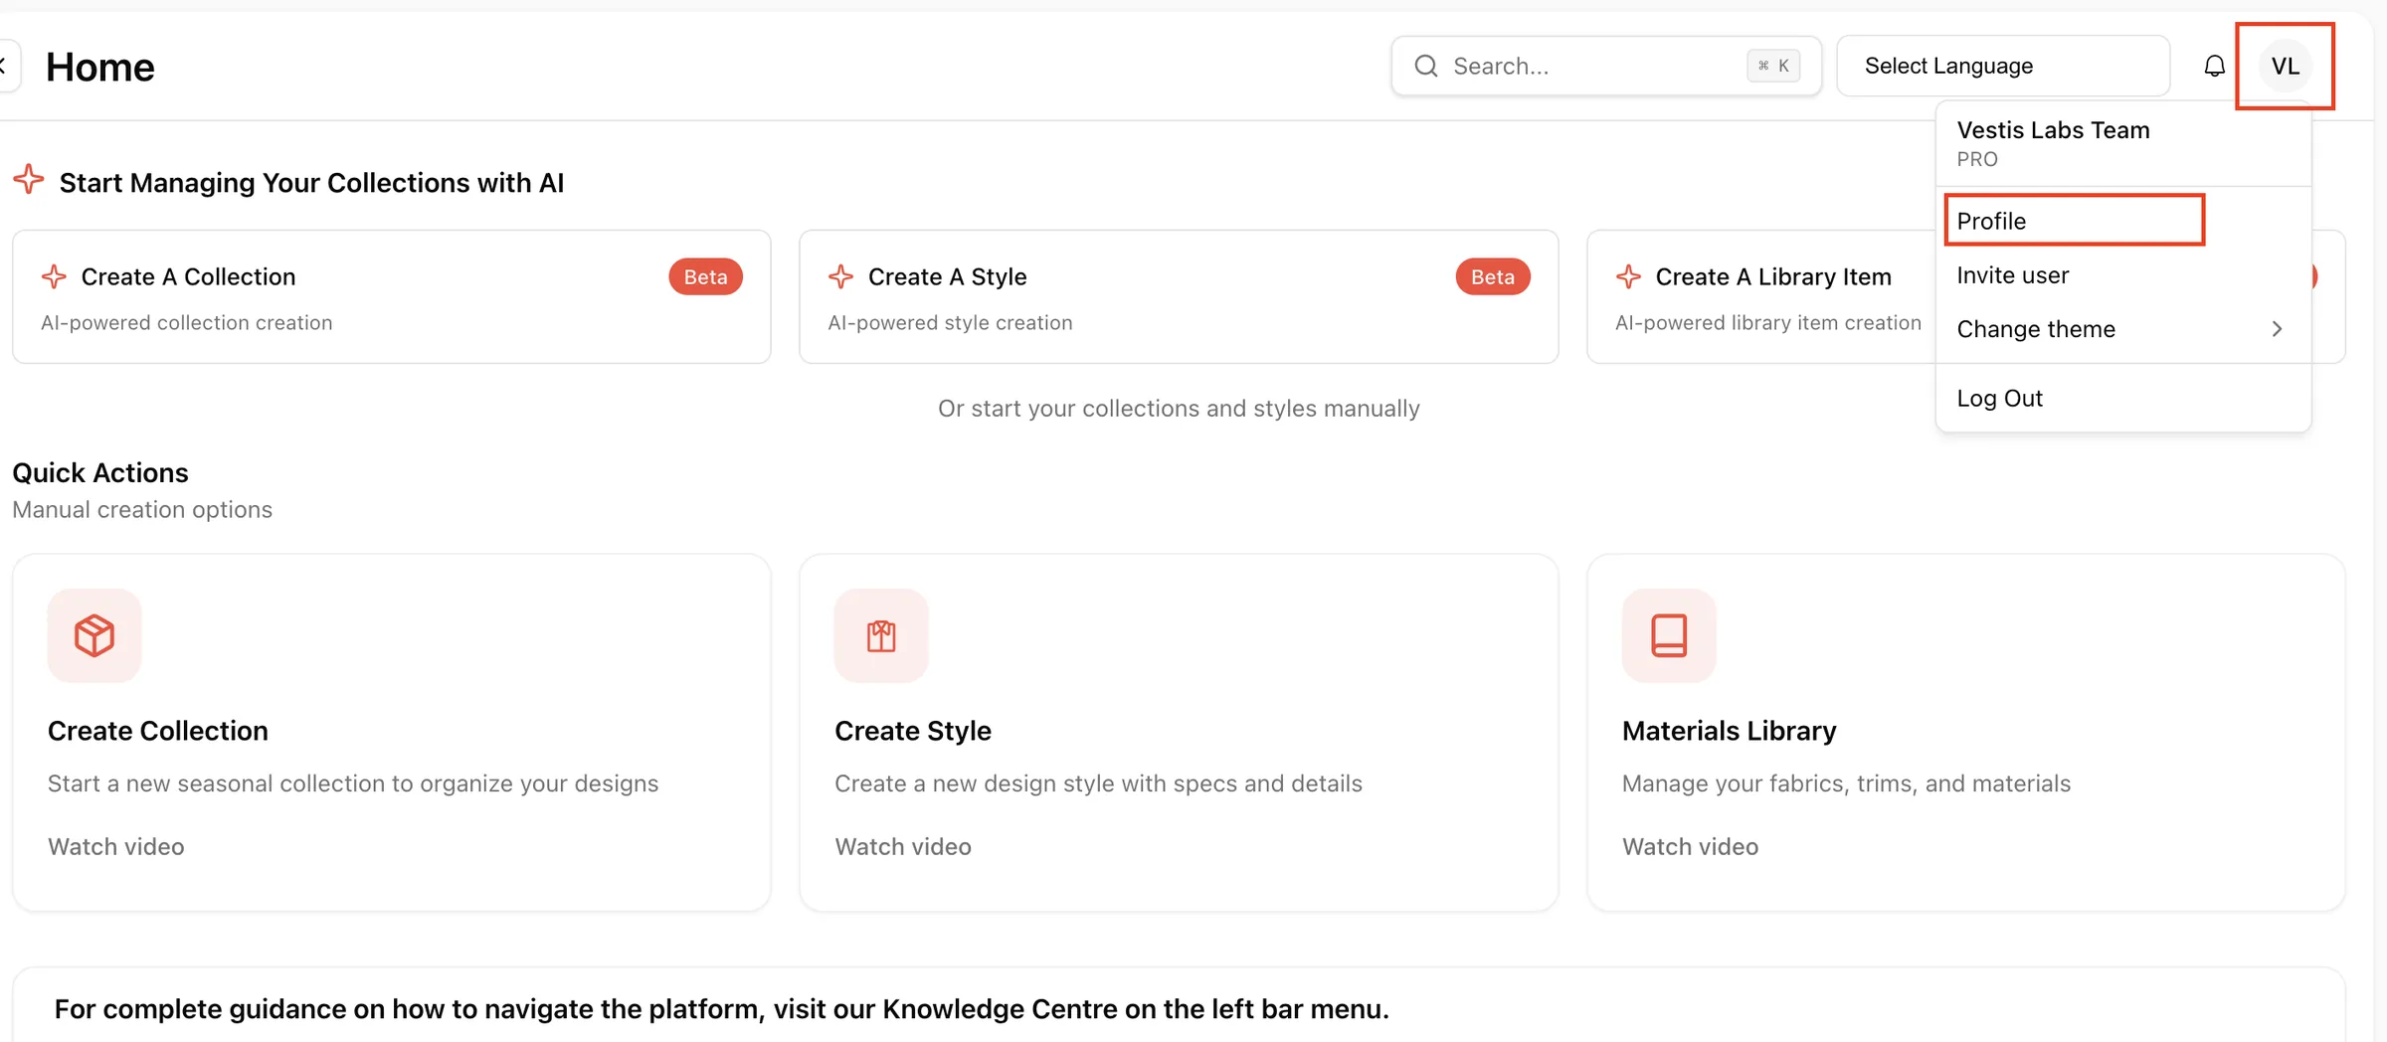This screenshot has height=1042, width=2387.
Task: Expand the Change theme submenu arrow
Action: [2277, 329]
